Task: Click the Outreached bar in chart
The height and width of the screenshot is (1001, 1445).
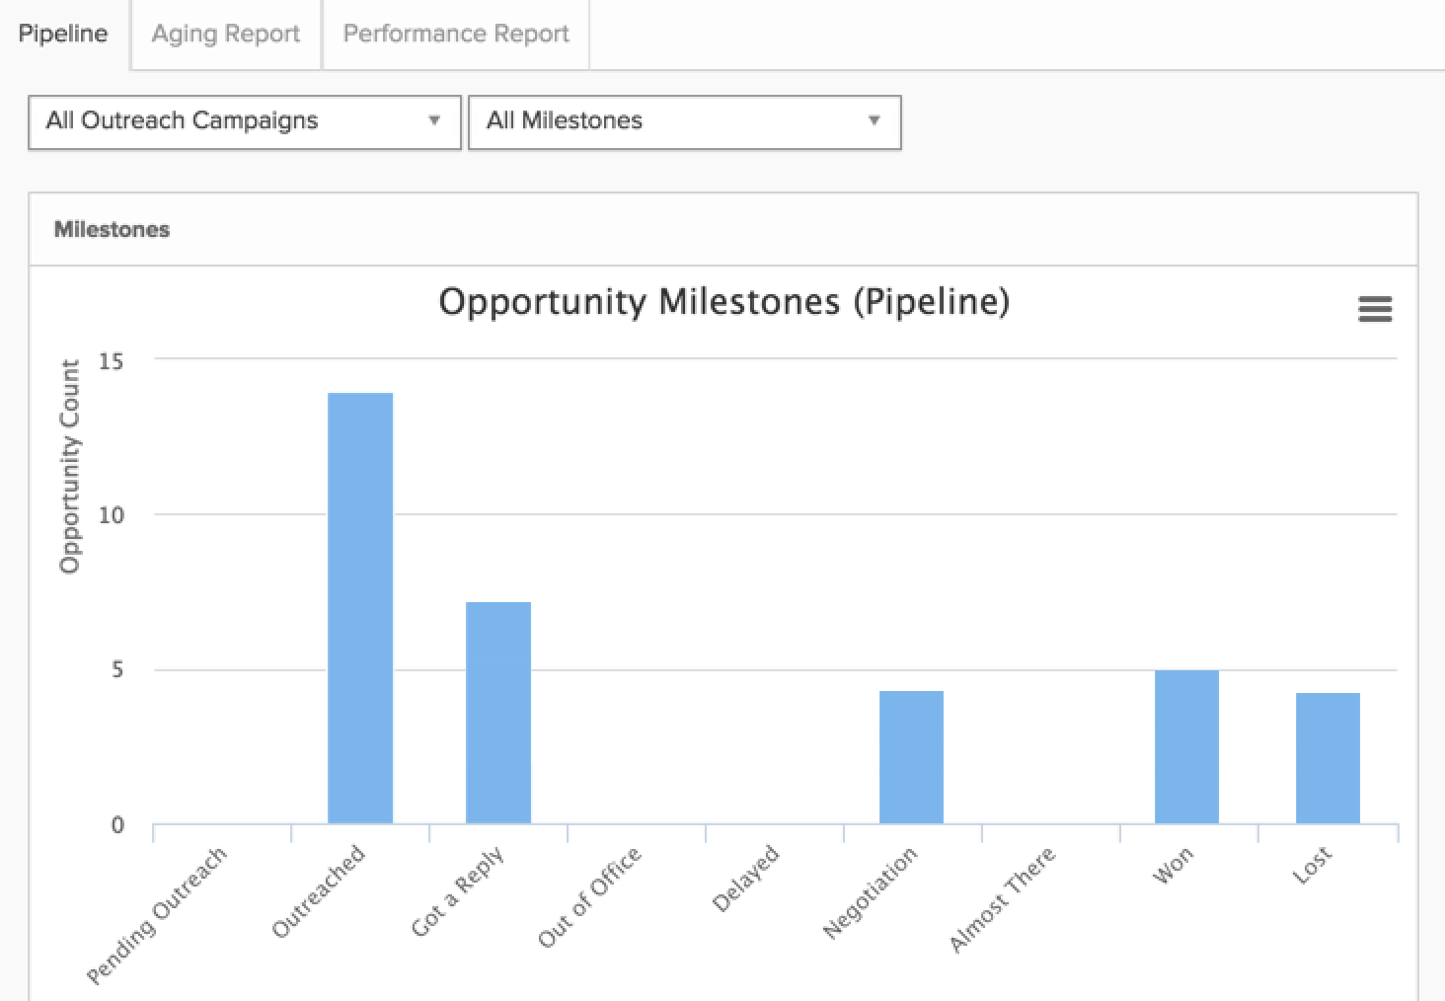Action: (360, 608)
